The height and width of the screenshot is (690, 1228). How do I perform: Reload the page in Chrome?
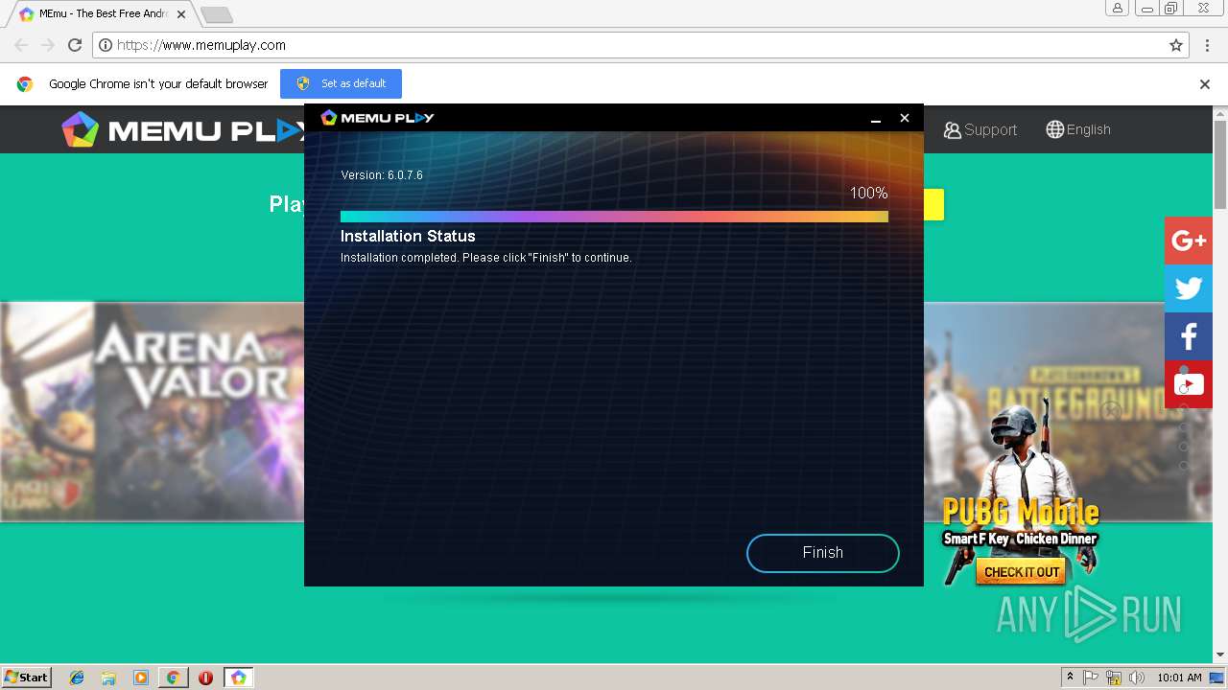(x=75, y=45)
